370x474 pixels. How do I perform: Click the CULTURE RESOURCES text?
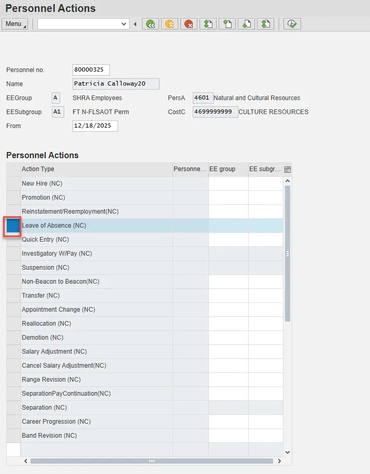point(273,112)
